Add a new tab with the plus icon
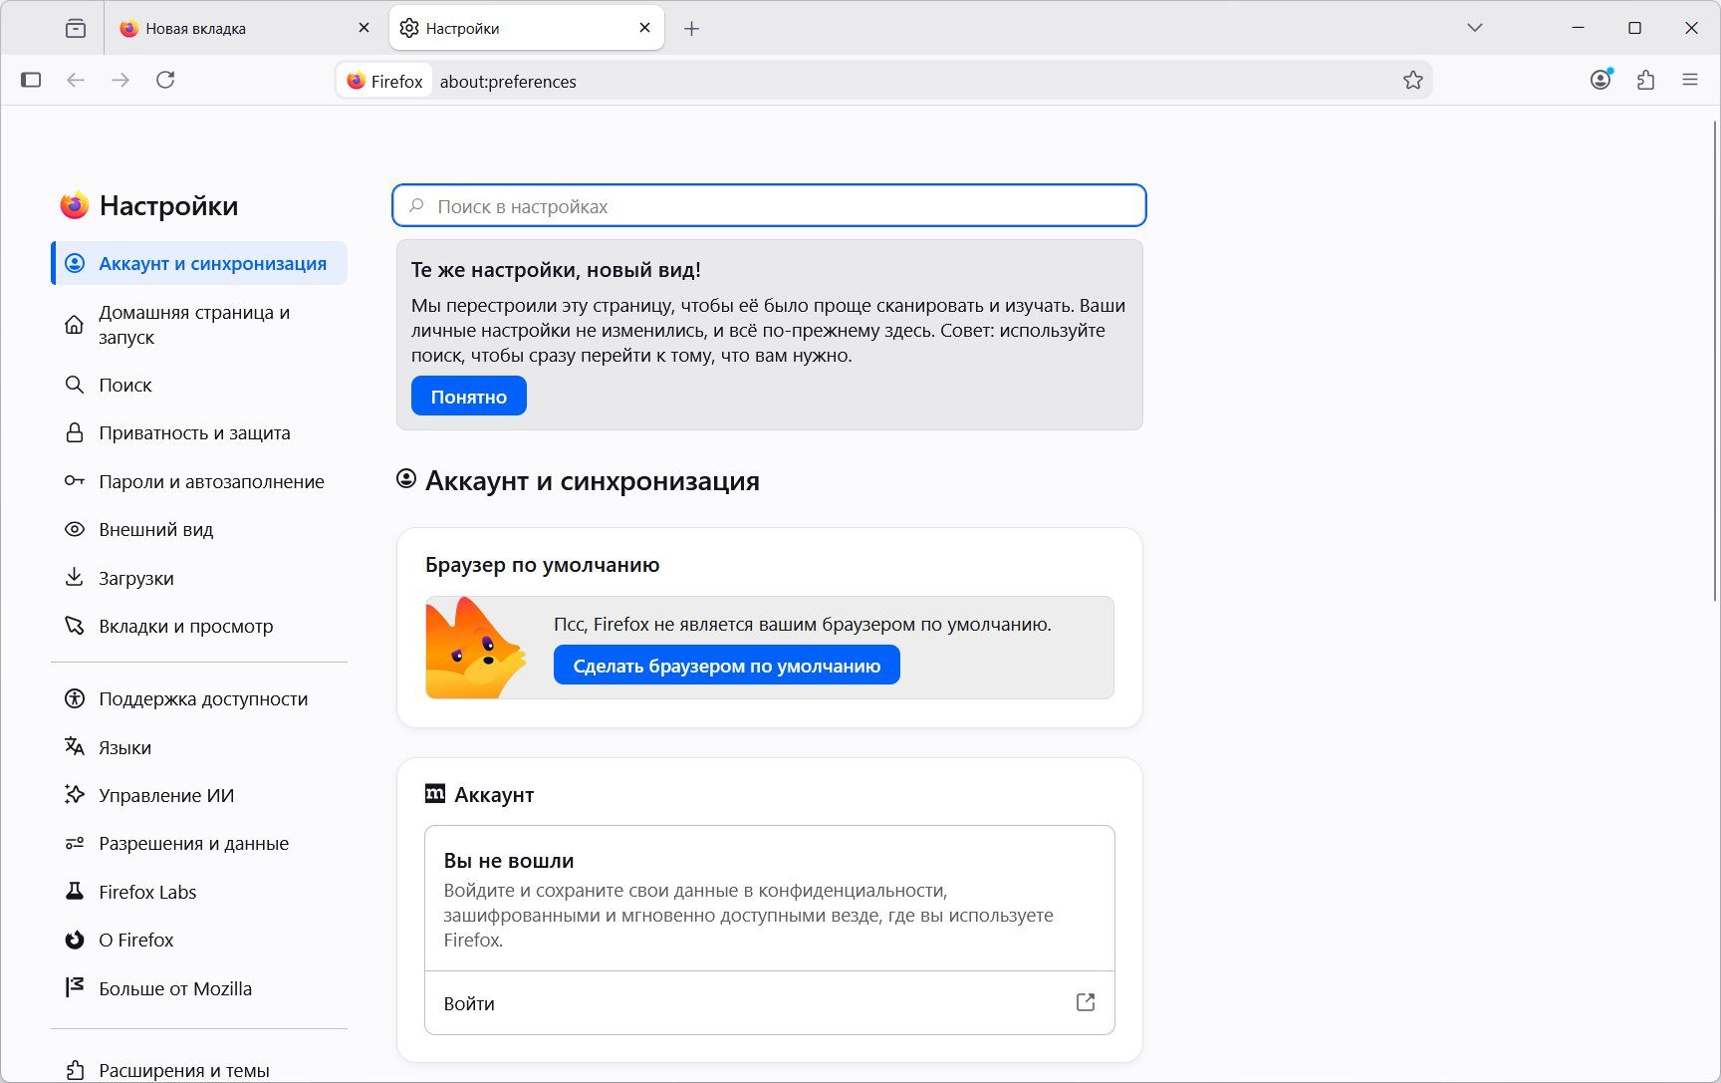 point(691,29)
